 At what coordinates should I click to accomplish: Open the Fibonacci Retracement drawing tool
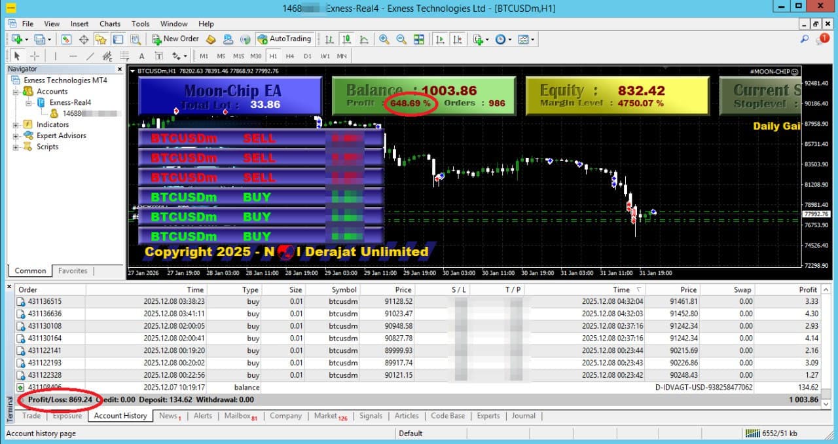tap(124, 56)
